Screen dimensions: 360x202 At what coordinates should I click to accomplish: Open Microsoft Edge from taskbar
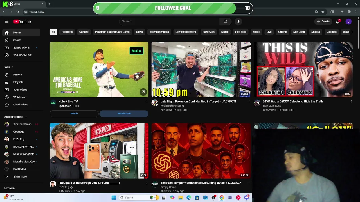coord(189,198)
